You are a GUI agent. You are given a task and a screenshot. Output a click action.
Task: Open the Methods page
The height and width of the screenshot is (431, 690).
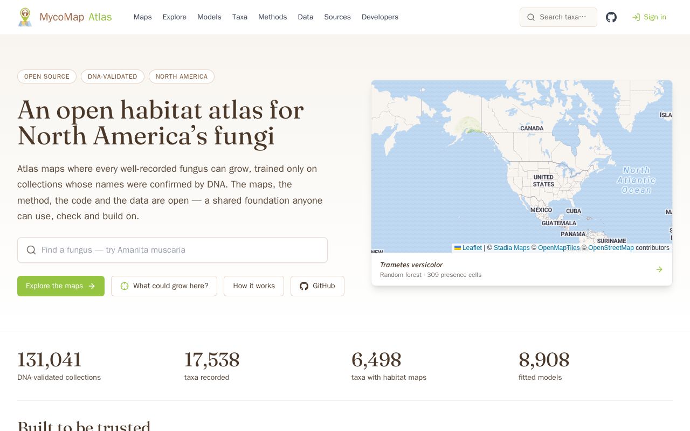coord(273,17)
